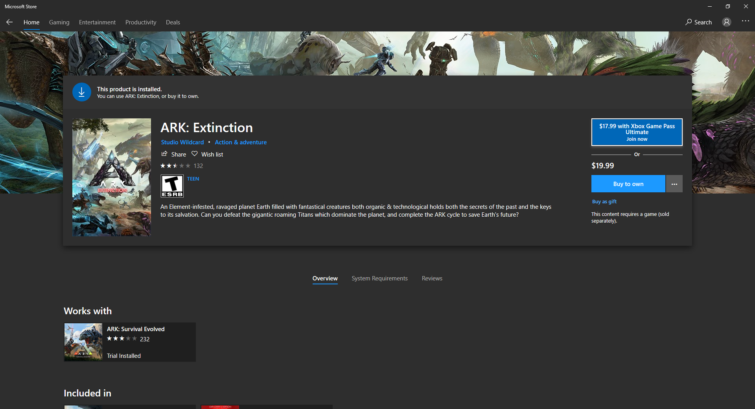Select the Reviews tab

click(432, 278)
